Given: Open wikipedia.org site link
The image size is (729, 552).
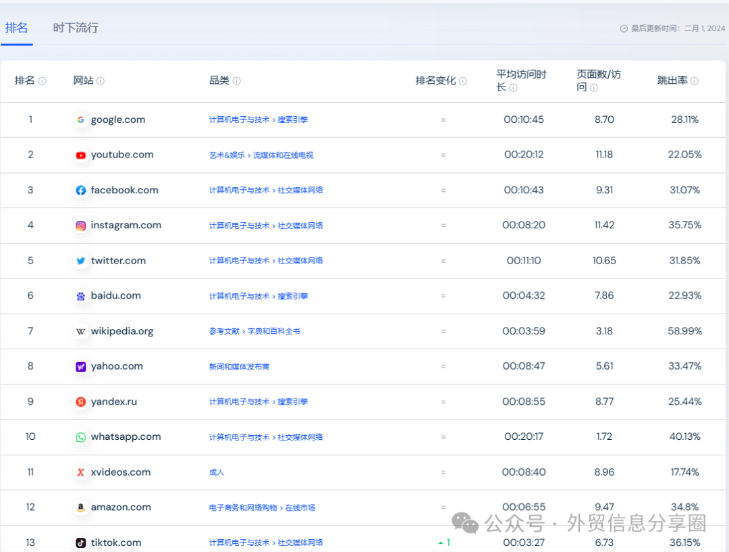Looking at the screenshot, I should (x=122, y=331).
